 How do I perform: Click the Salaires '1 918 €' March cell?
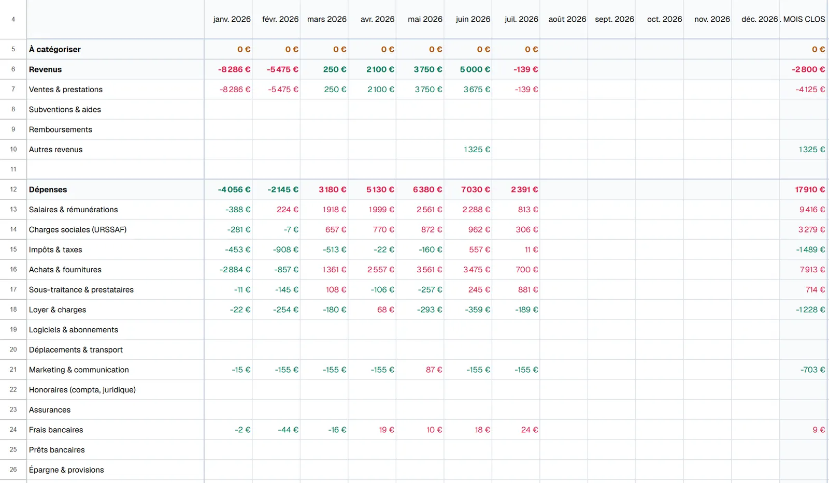[324, 210]
